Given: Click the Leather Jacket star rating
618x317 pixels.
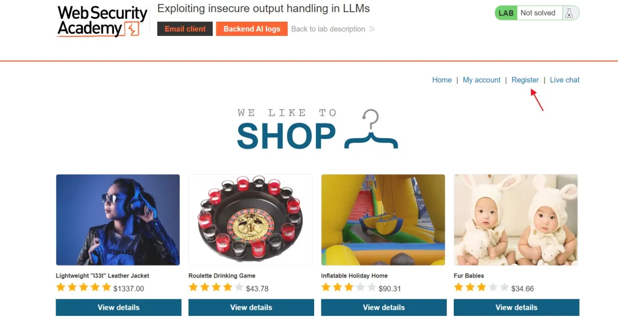Looking at the screenshot, I should pos(84,287).
